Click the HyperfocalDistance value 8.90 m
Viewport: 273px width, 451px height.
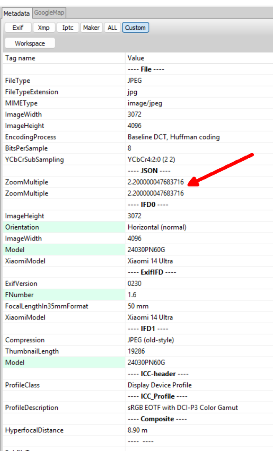click(138, 430)
